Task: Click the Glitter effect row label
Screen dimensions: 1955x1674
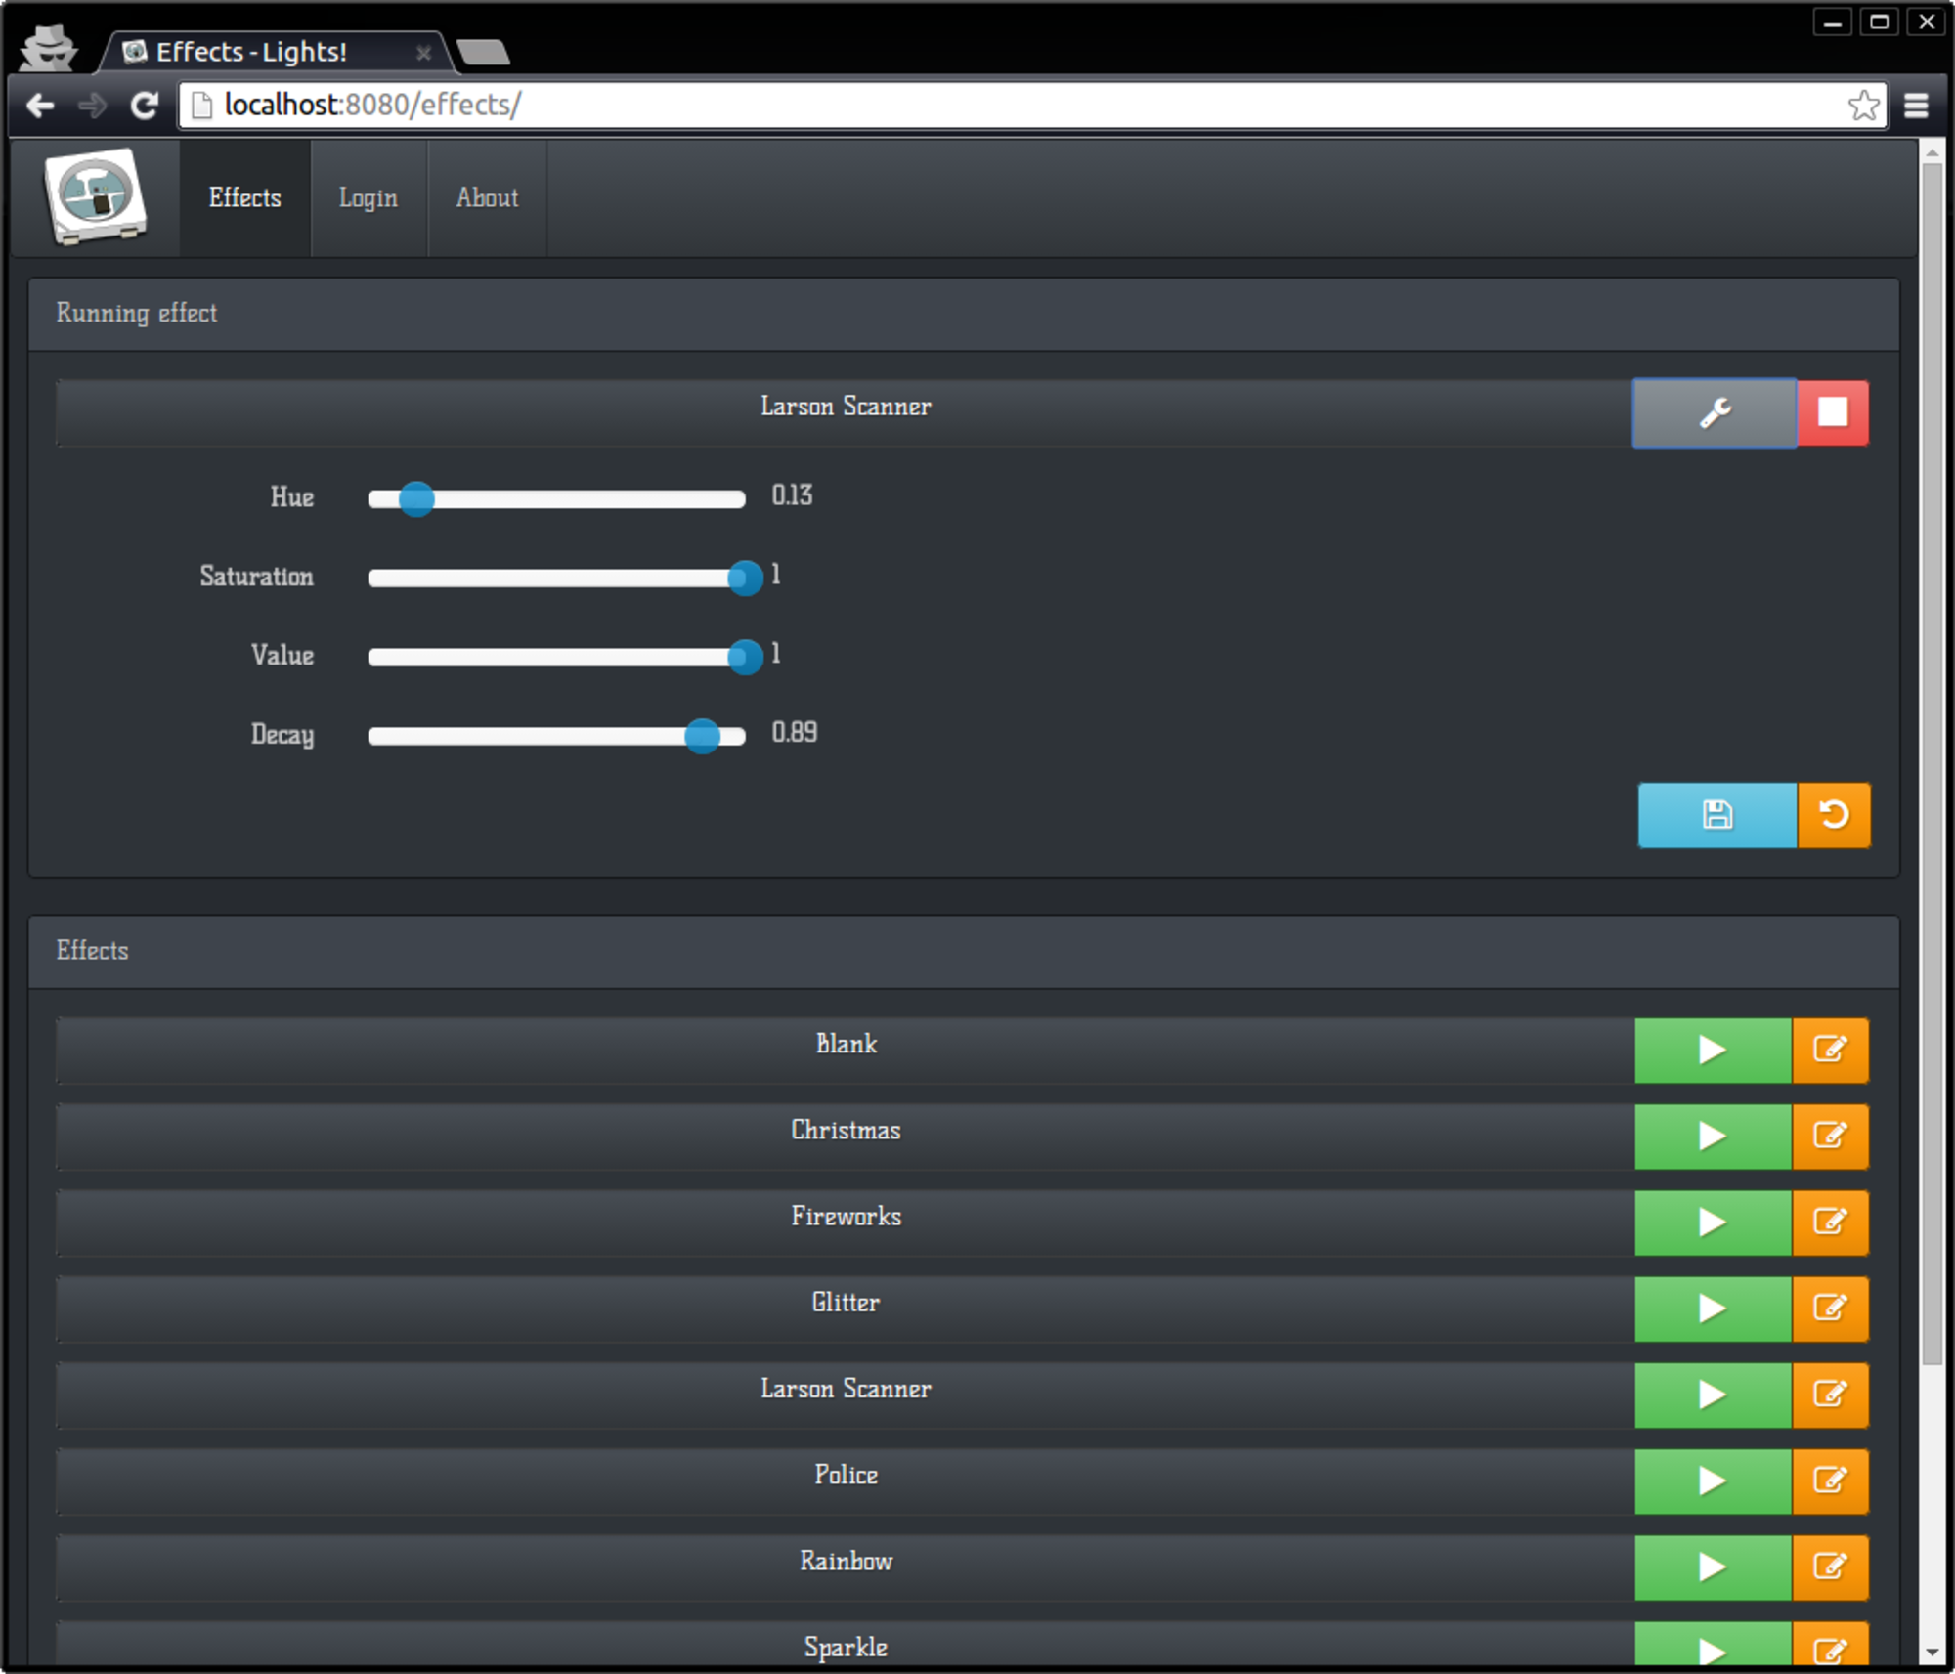Action: coord(846,1302)
